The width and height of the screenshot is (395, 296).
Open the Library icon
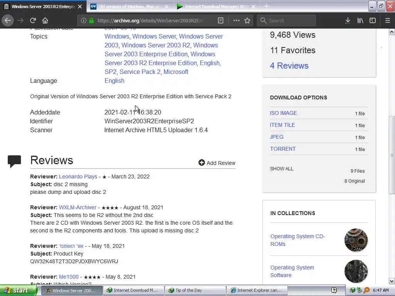[360, 20]
